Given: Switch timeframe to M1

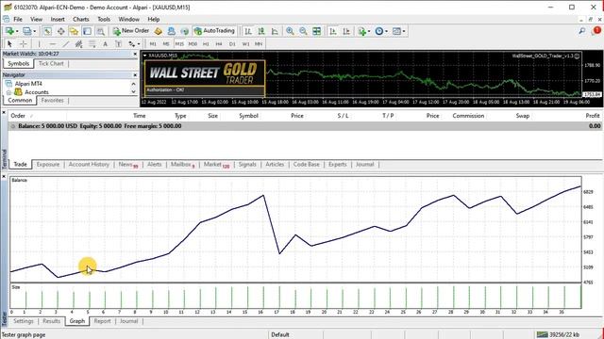Looking at the screenshot, I should click(x=153, y=44).
